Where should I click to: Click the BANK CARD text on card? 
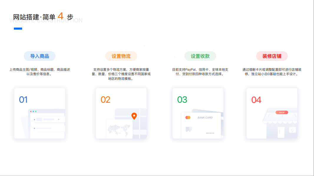click(x=205, y=118)
